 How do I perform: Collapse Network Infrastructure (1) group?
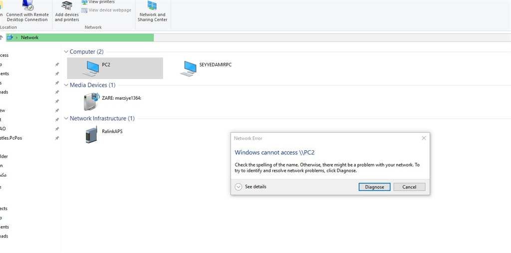click(66, 118)
